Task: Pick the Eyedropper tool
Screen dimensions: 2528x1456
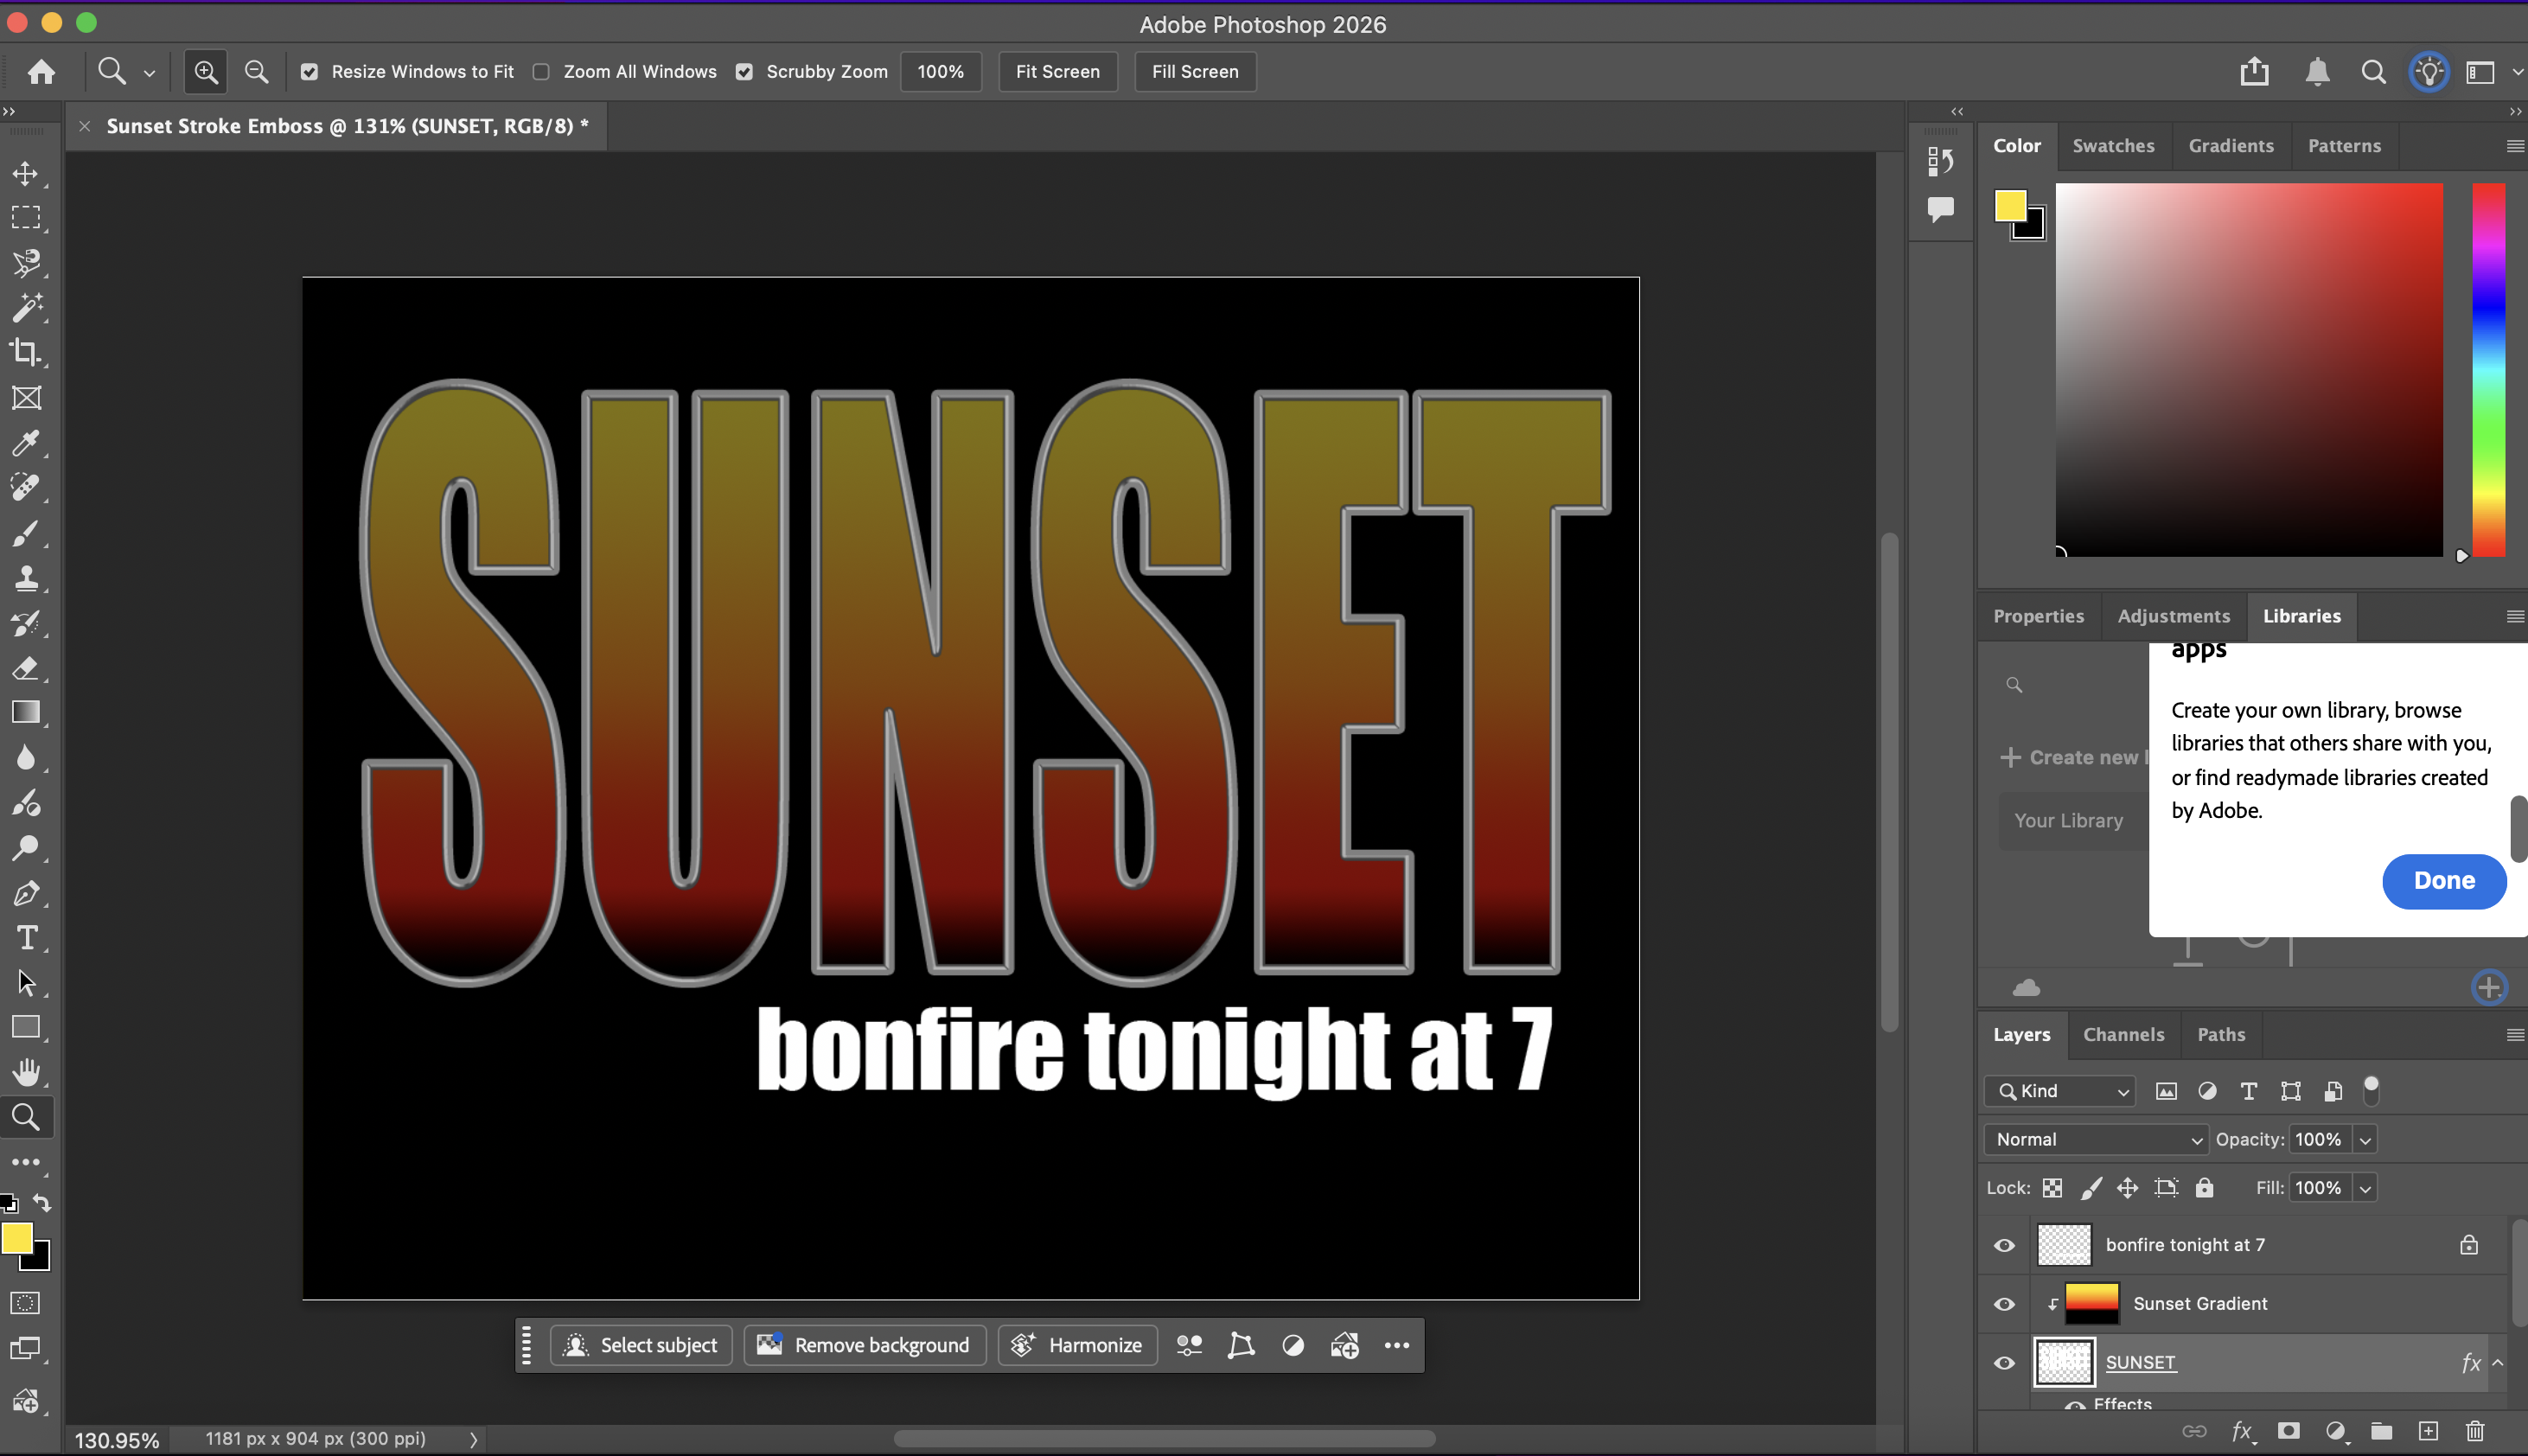Action: [x=27, y=443]
